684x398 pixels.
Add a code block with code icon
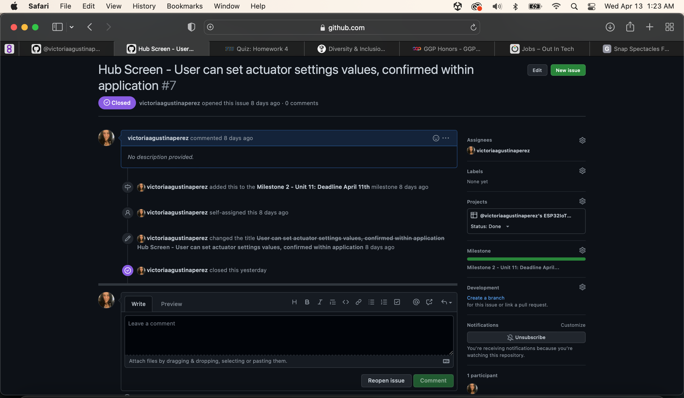[x=345, y=302]
